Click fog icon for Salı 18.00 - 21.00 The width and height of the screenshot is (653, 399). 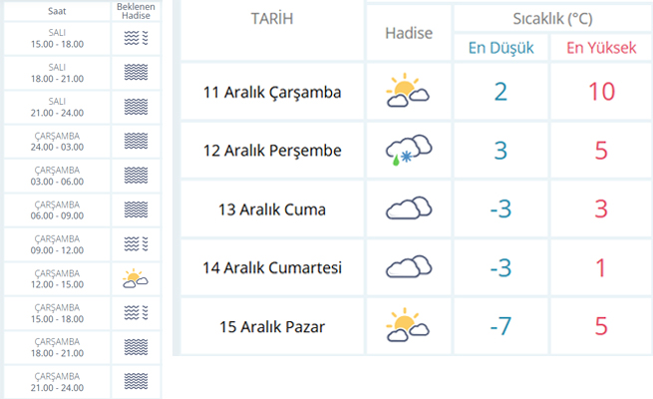pyautogui.click(x=136, y=73)
